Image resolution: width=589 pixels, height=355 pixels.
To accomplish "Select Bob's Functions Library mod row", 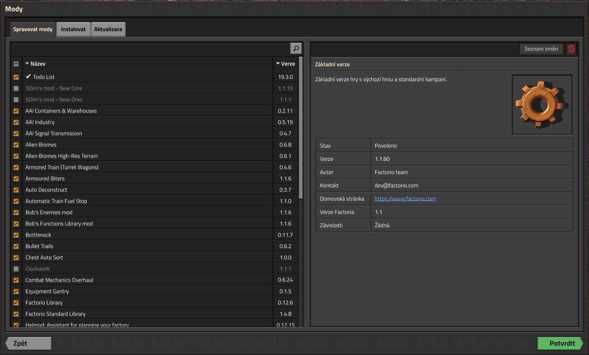I will point(148,224).
